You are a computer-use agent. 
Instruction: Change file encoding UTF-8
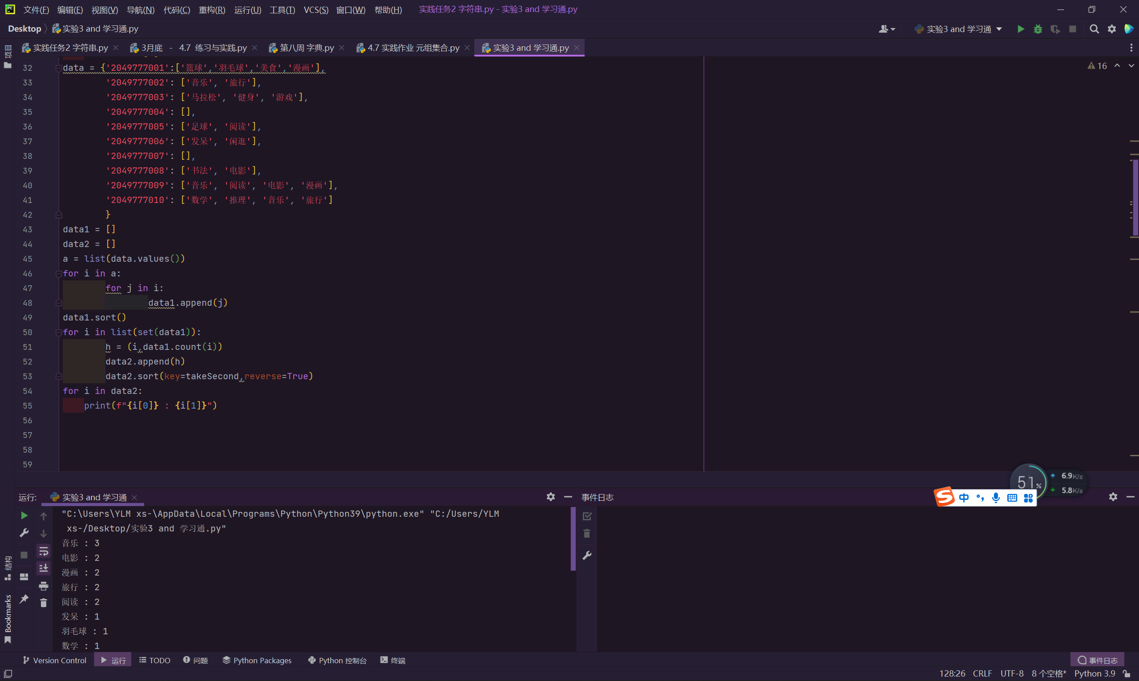(1011, 673)
